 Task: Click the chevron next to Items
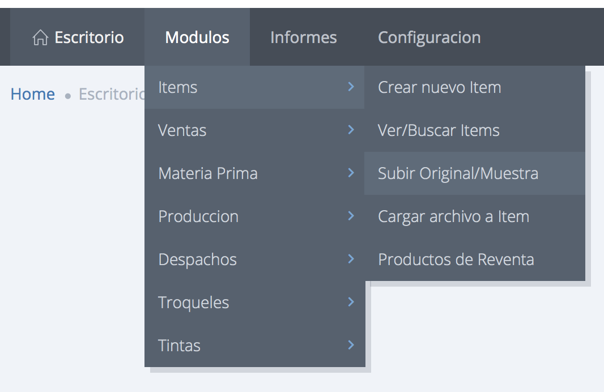[x=351, y=87]
